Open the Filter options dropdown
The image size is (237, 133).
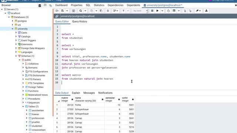128,11
